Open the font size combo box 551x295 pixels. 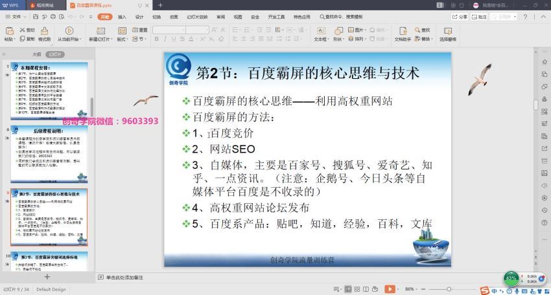pyautogui.click(x=197, y=30)
